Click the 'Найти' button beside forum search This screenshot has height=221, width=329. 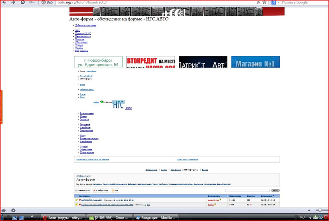276,191
